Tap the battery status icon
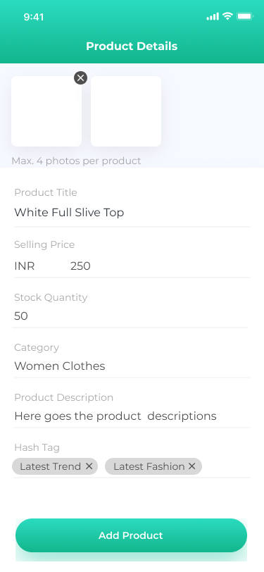Viewport: 264px width, 572px height. tap(244, 16)
